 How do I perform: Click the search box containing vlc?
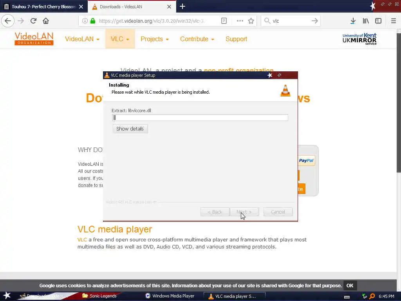[291, 21]
